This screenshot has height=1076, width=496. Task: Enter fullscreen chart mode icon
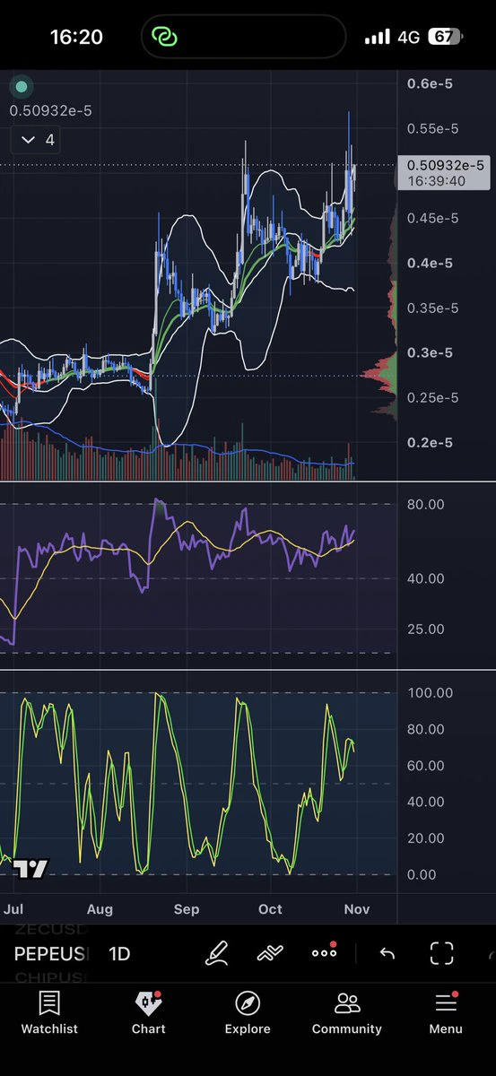[441, 953]
